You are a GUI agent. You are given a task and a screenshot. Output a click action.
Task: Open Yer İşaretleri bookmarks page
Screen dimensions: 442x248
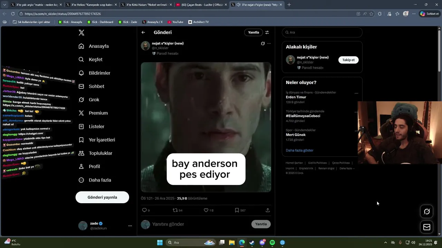pyautogui.click(x=97, y=140)
